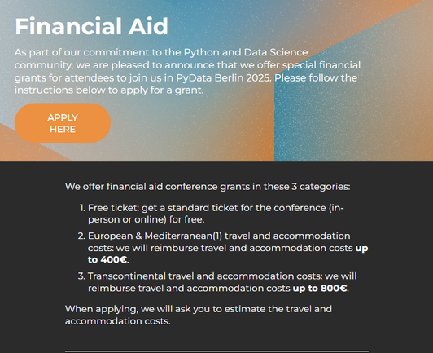Click the bold "up to 800€" text

(320, 289)
